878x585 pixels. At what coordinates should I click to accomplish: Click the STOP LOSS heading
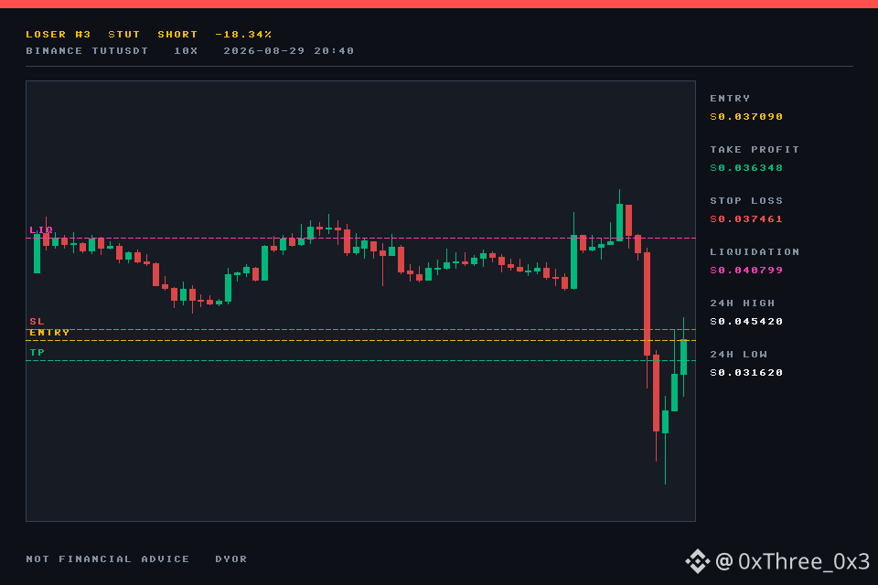[746, 201]
